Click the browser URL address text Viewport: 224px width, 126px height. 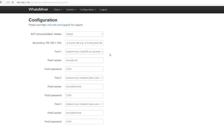[x=42, y=2]
